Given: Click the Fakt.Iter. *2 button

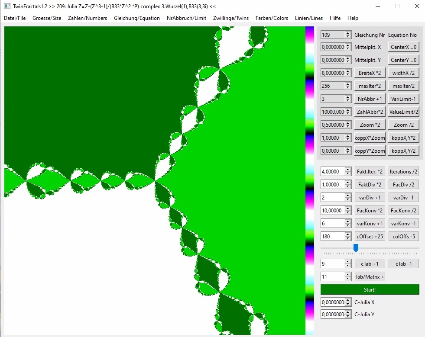Looking at the screenshot, I should pos(370,172).
